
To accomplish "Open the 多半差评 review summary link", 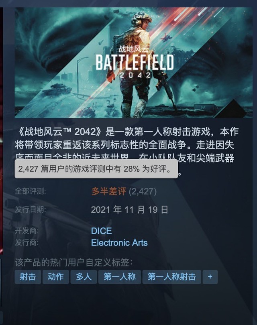I will 109,191.
